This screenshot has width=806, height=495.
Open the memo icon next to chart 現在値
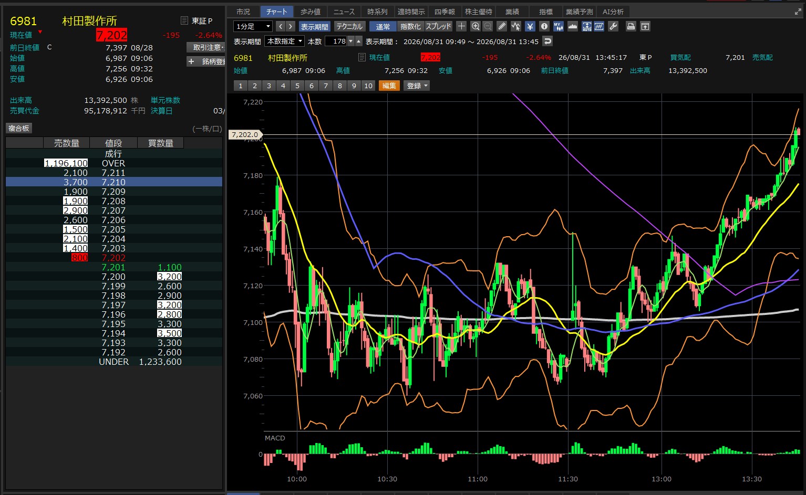tap(361, 57)
